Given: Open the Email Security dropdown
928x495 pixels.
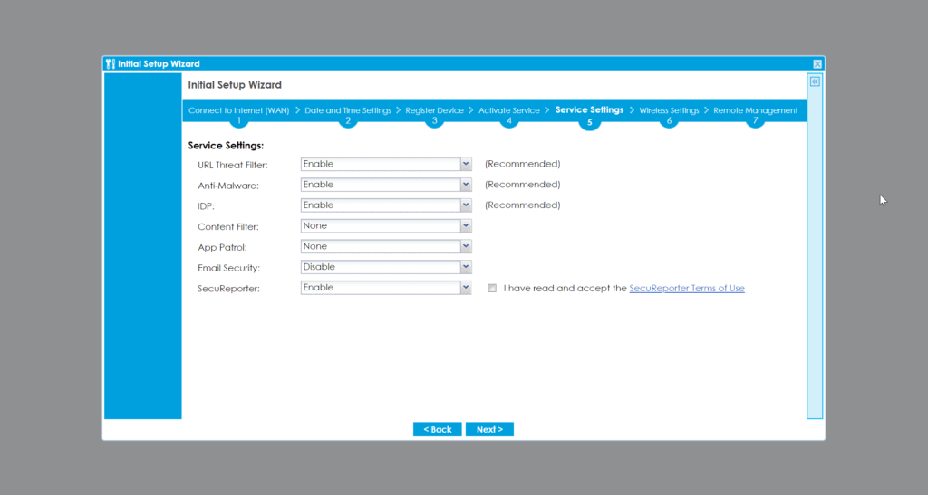Looking at the screenshot, I should [466, 267].
